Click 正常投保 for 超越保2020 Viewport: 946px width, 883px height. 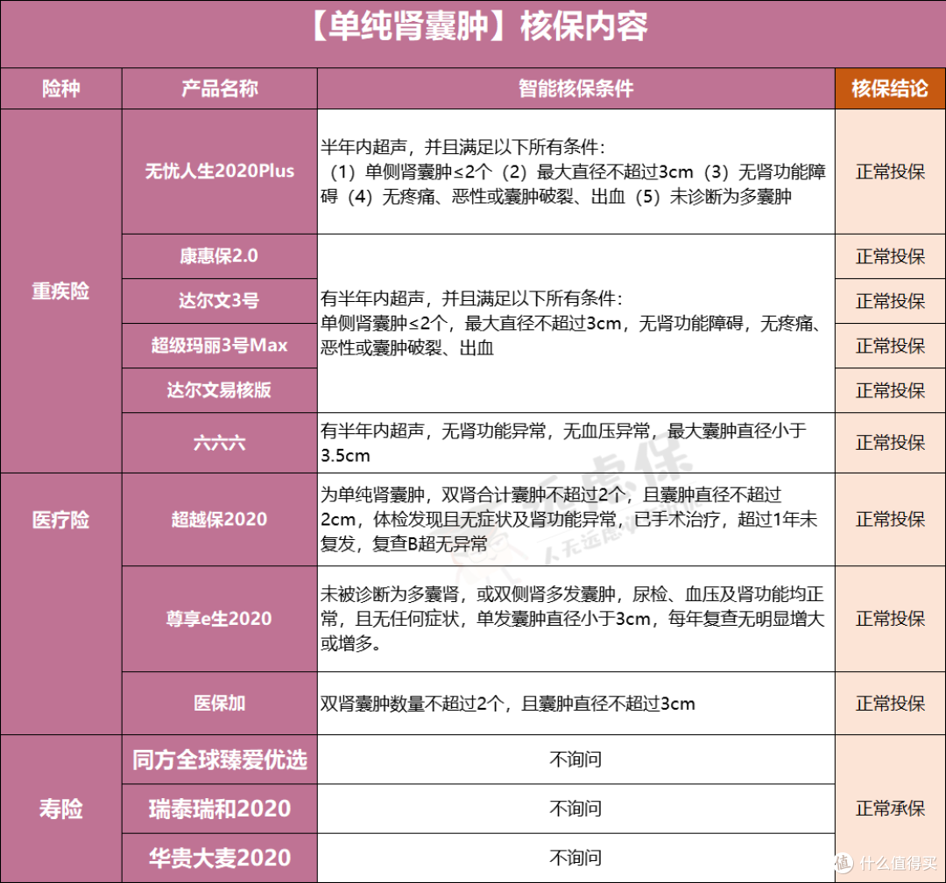890,520
